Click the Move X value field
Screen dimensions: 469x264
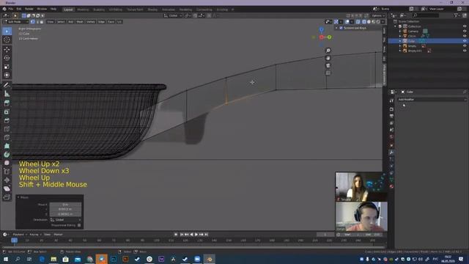65,205
